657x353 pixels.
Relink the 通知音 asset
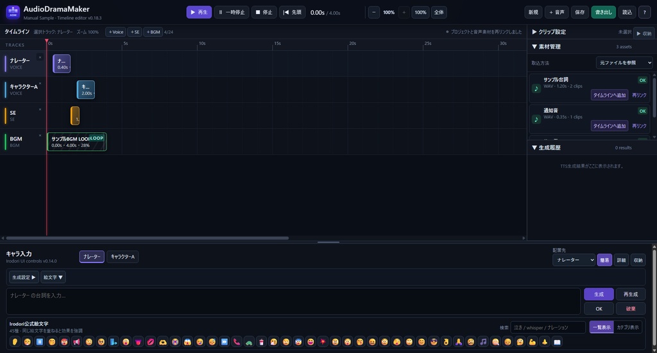click(639, 126)
